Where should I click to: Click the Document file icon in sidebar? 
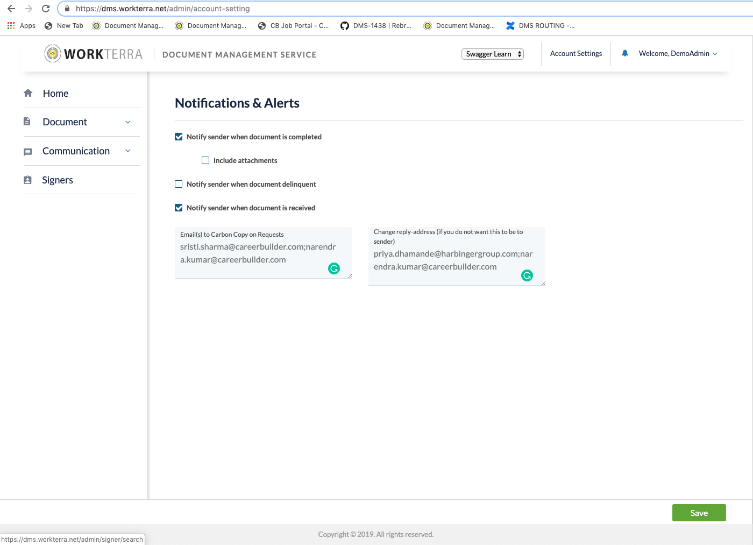coord(27,122)
